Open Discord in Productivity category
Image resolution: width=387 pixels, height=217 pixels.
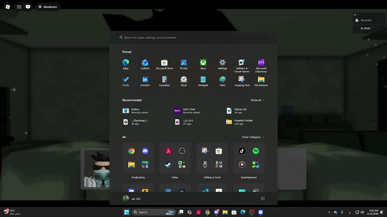tap(145, 151)
